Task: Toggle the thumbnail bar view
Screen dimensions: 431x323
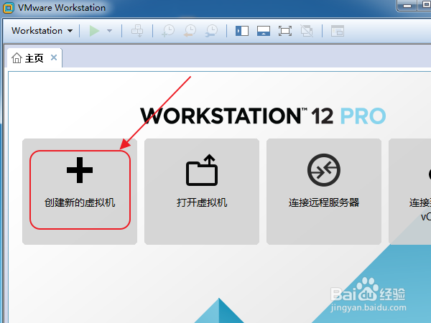Action: tap(264, 31)
